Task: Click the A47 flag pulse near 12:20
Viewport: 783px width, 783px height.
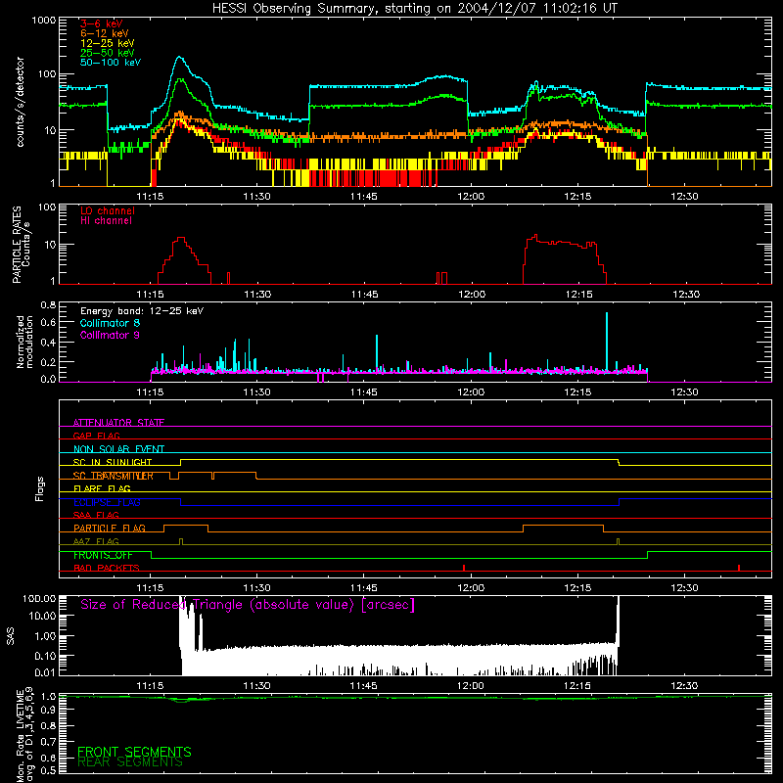Action: [619, 541]
